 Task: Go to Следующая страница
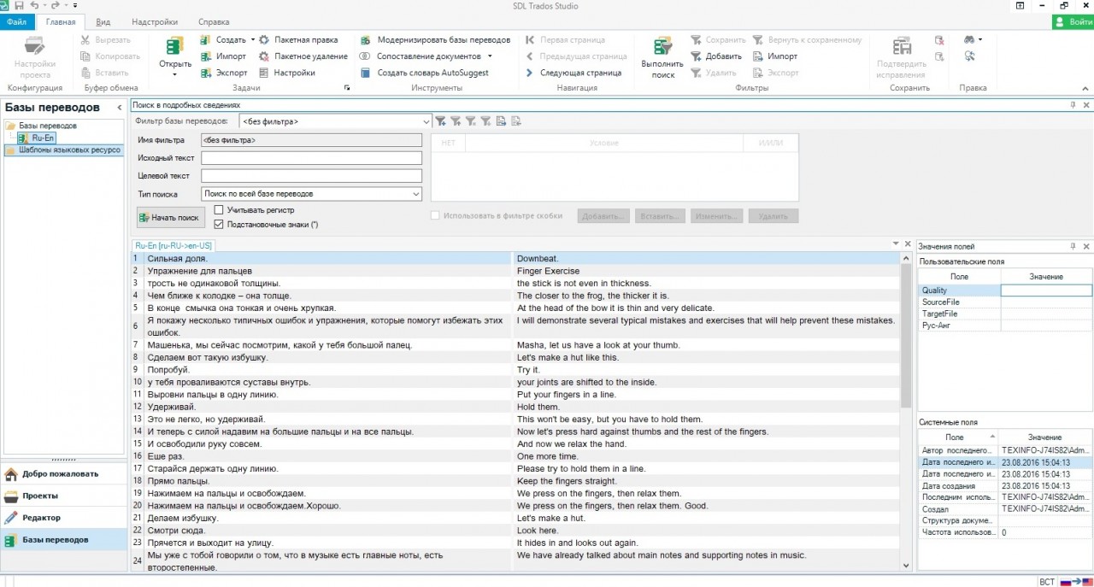573,73
